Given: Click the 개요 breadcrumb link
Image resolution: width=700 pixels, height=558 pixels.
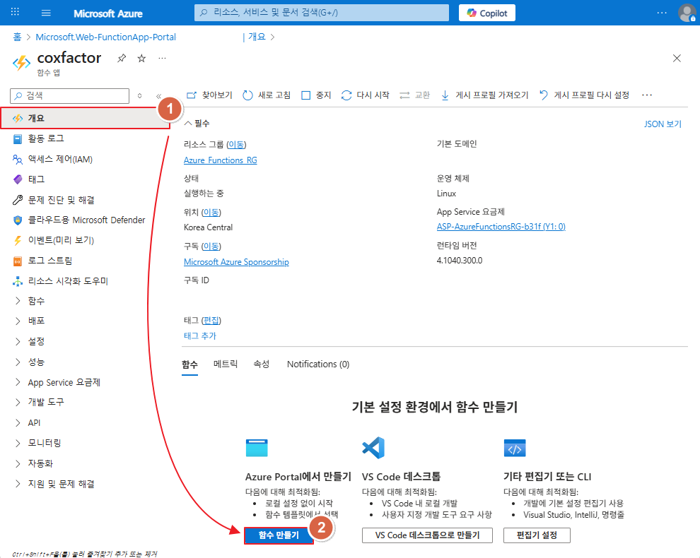Looking at the screenshot, I should [x=257, y=37].
